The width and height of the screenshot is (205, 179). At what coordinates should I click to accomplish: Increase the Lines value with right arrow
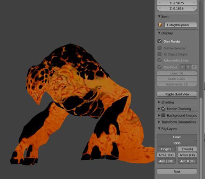coord(194,73)
